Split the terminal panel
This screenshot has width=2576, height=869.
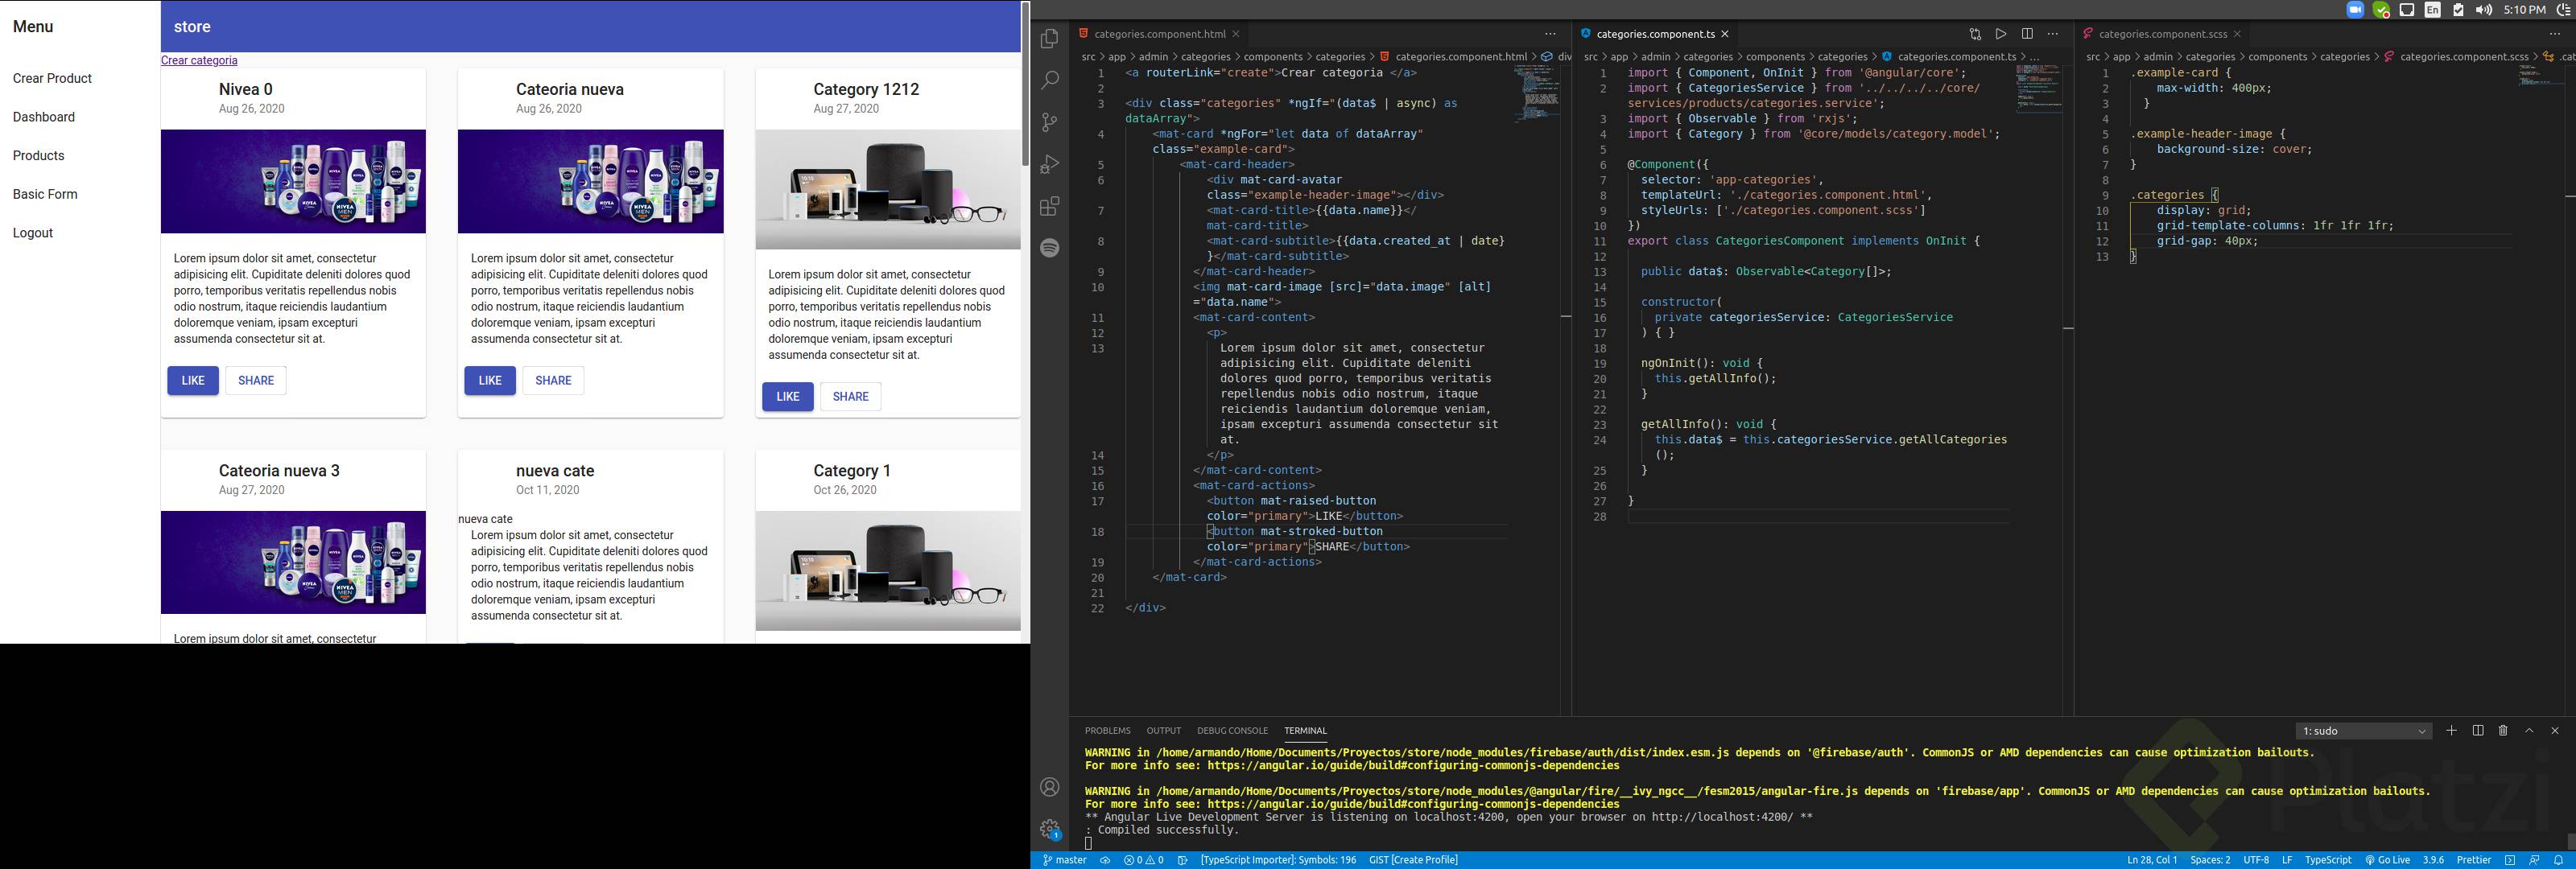(x=2478, y=731)
